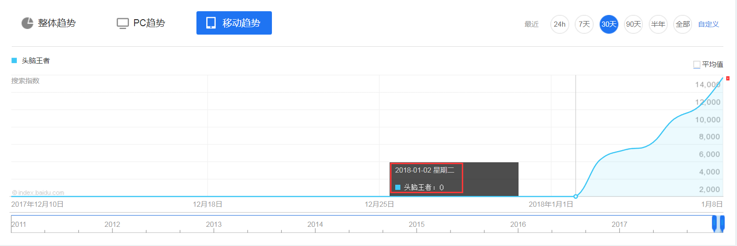Click the pie chart icon for 整体趋势
This screenshot has height=246, width=737.
(x=27, y=23)
